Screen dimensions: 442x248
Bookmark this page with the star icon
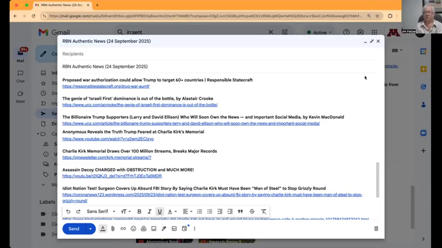click(377, 16)
